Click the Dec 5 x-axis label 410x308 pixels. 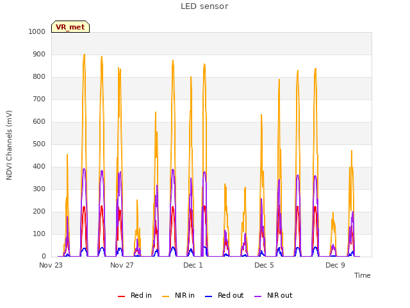pos(264,265)
